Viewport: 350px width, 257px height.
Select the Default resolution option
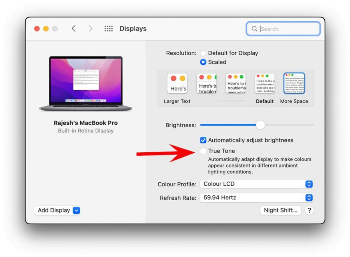(x=265, y=83)
